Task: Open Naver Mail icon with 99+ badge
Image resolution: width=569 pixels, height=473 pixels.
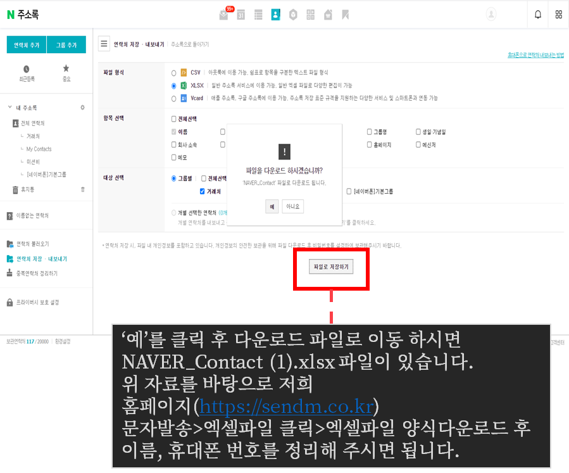Action: 224,15
